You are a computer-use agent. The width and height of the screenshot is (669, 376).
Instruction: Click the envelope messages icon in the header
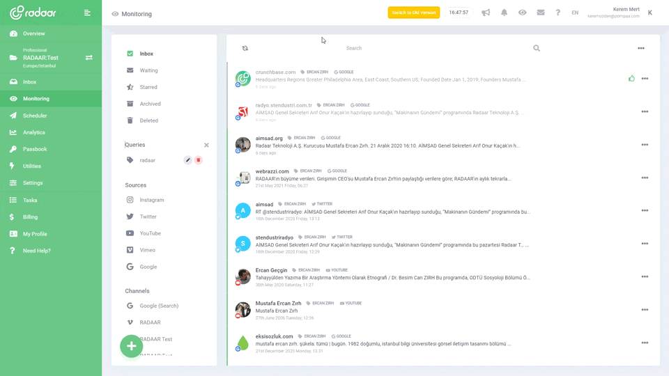(x=540, y=13)
